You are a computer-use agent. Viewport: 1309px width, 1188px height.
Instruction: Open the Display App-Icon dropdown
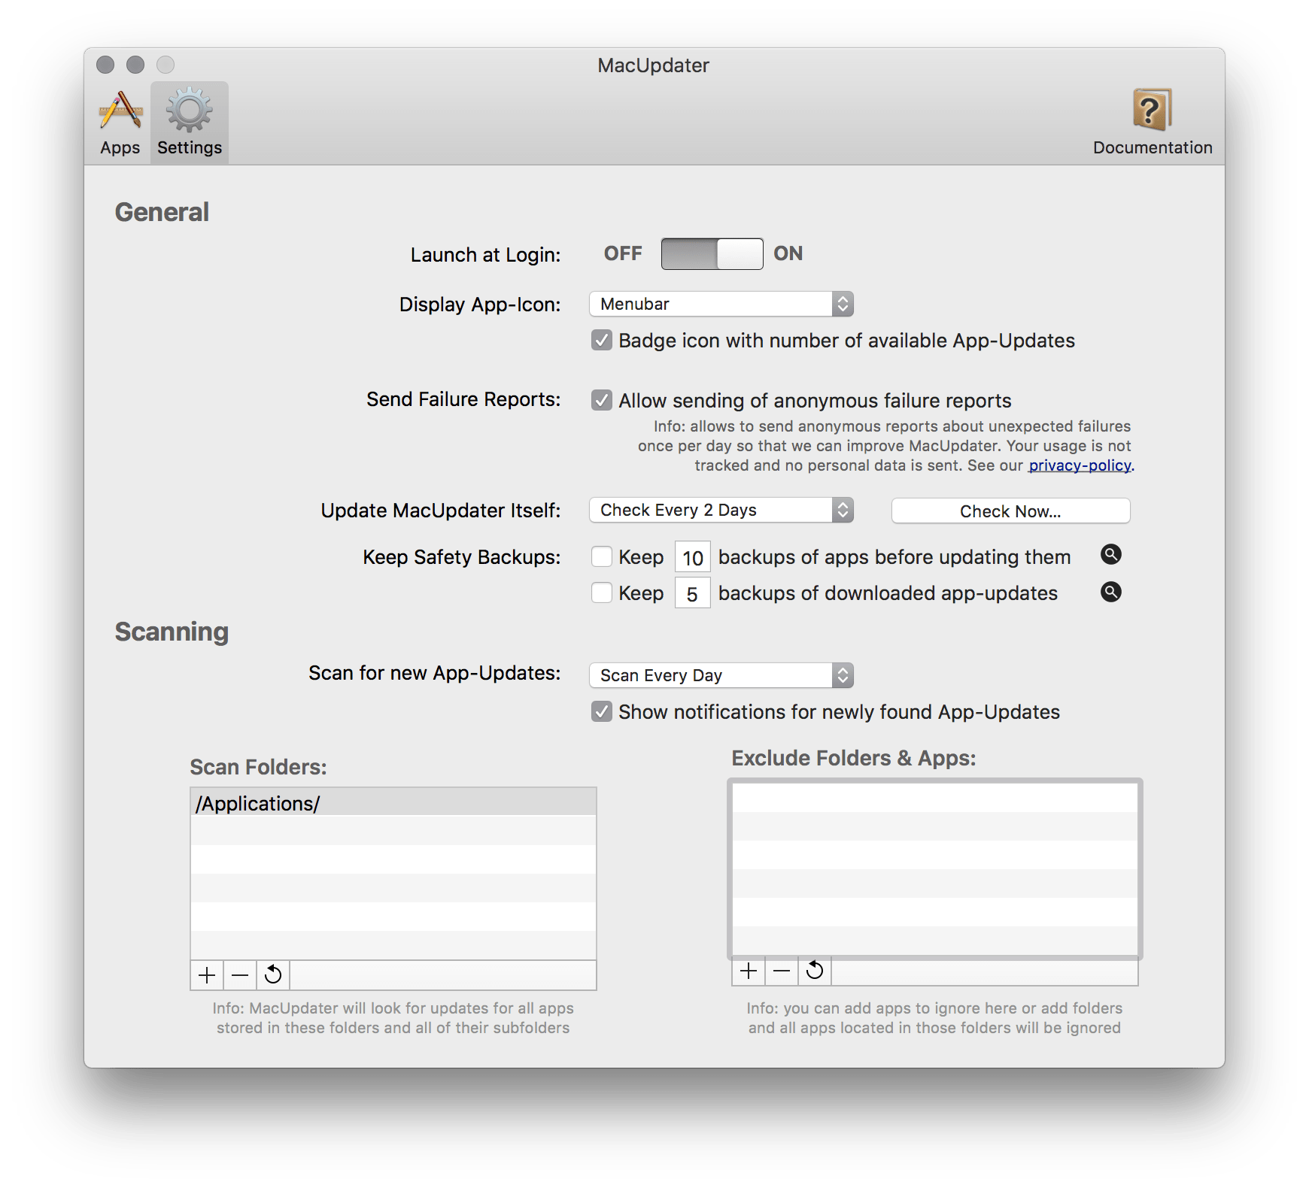pyautogui.click(x=720, y=304)
